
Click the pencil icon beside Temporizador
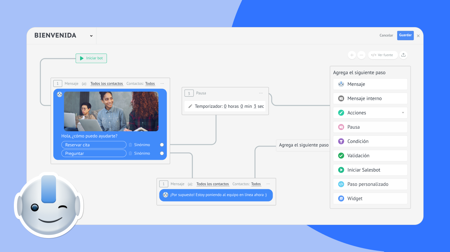(190, 106)
